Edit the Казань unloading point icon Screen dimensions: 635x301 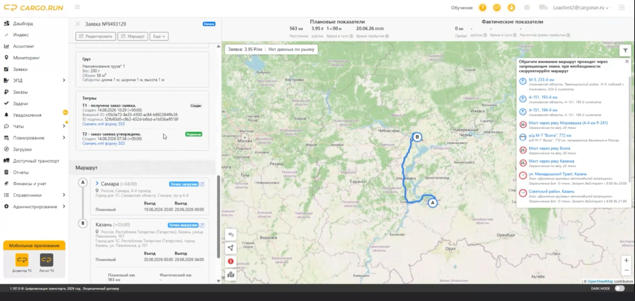click(202, 225)
